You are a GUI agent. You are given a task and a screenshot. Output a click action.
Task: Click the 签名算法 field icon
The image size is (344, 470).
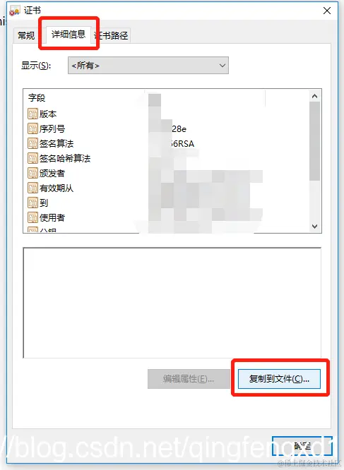(x=32, y=143)
